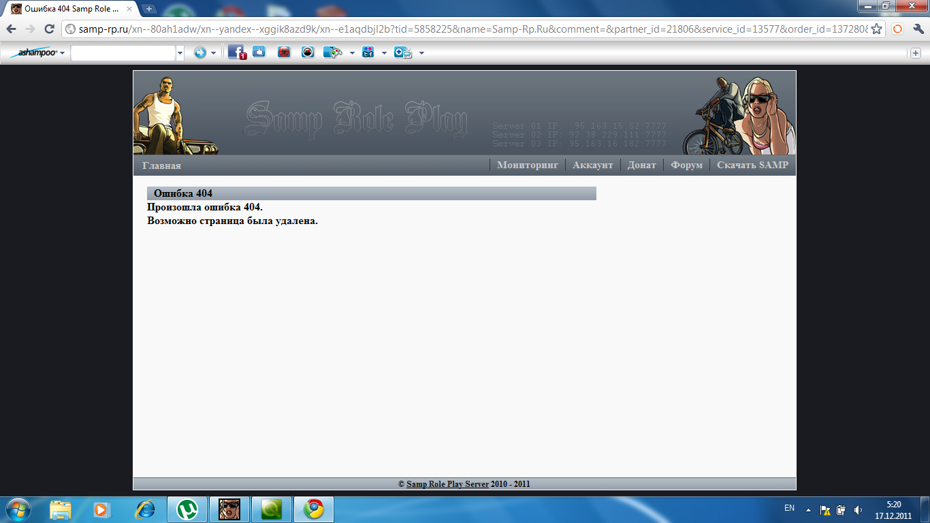Open the Форум menu item
930x523 pixels.
click(686, 165)
